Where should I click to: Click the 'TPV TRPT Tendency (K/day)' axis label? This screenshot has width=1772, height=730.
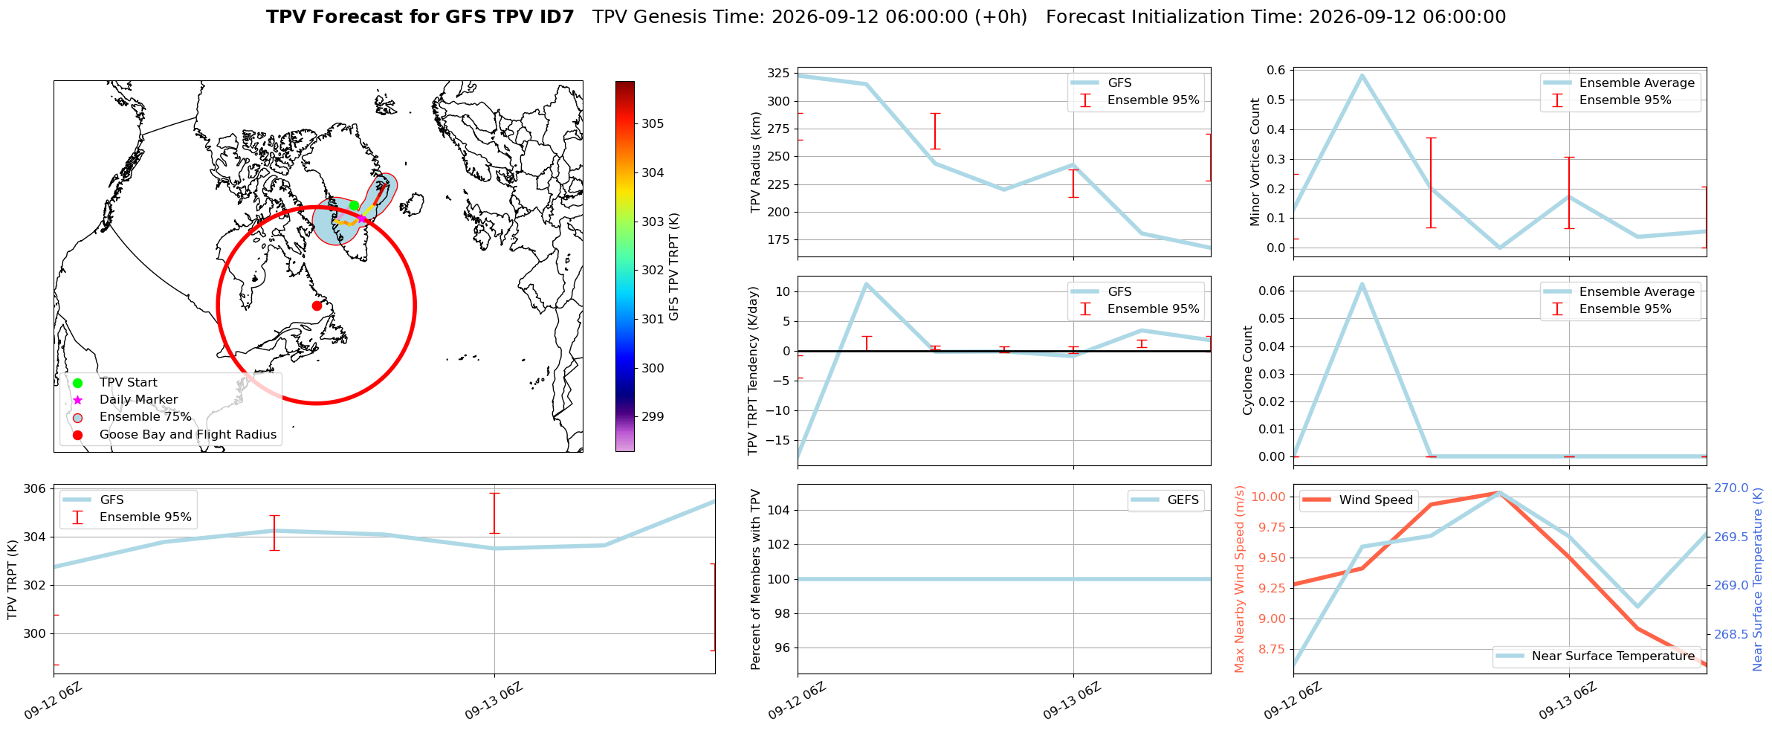click(x=753, y=371)
